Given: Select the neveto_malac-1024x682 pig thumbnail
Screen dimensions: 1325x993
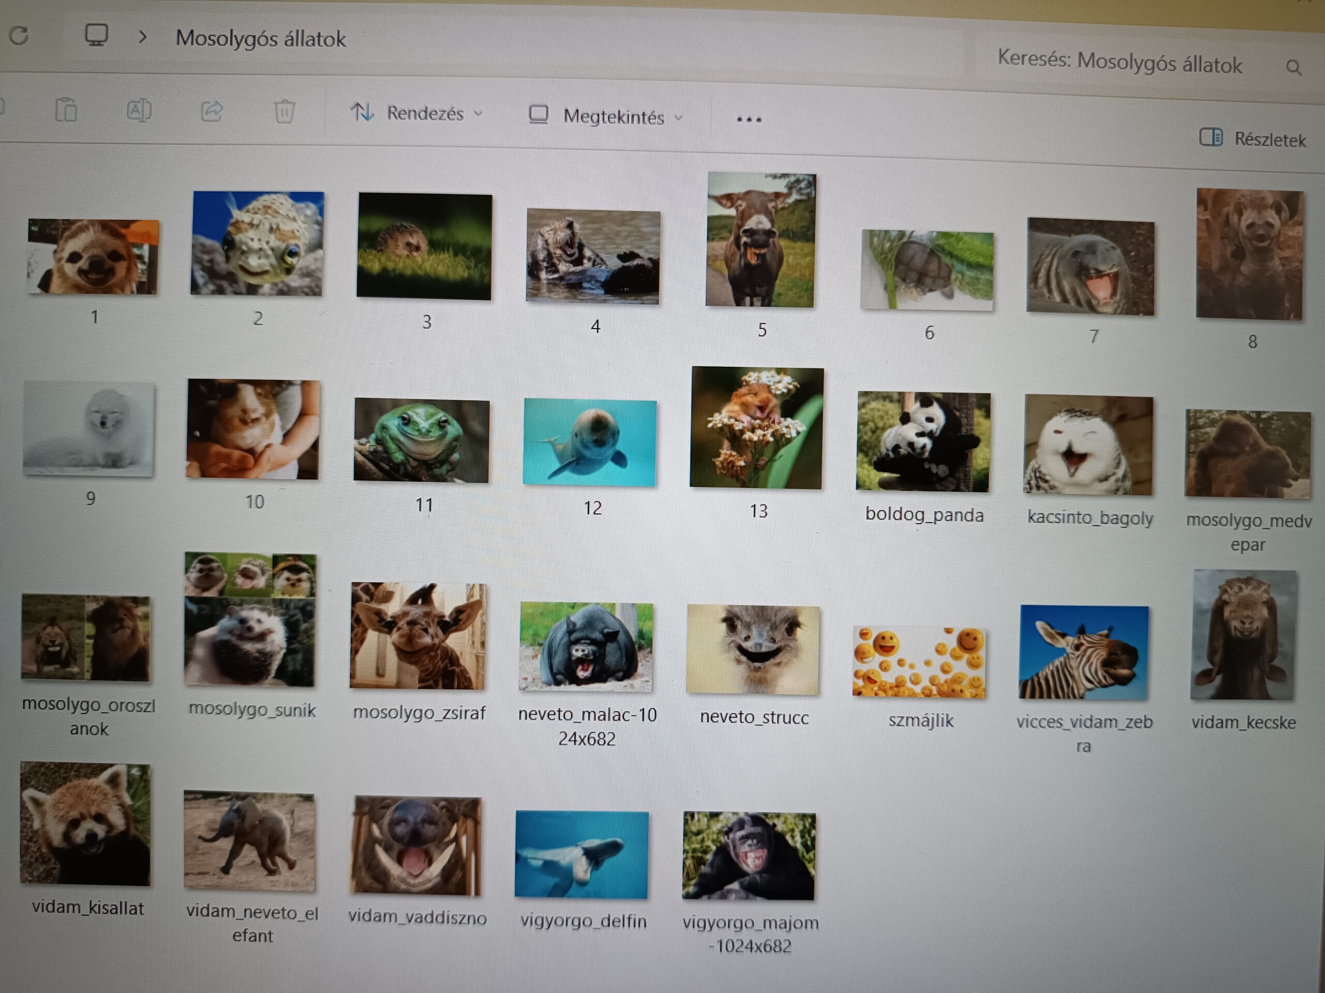Looking at the screenshot, I should pyautogui.click(x=586, y=647).
